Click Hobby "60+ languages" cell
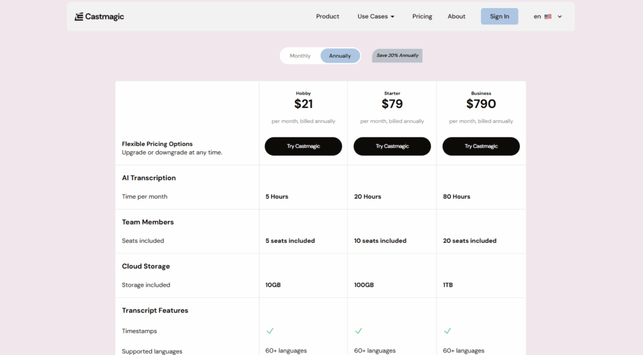The image size is (643, 355). coord(286,351)
